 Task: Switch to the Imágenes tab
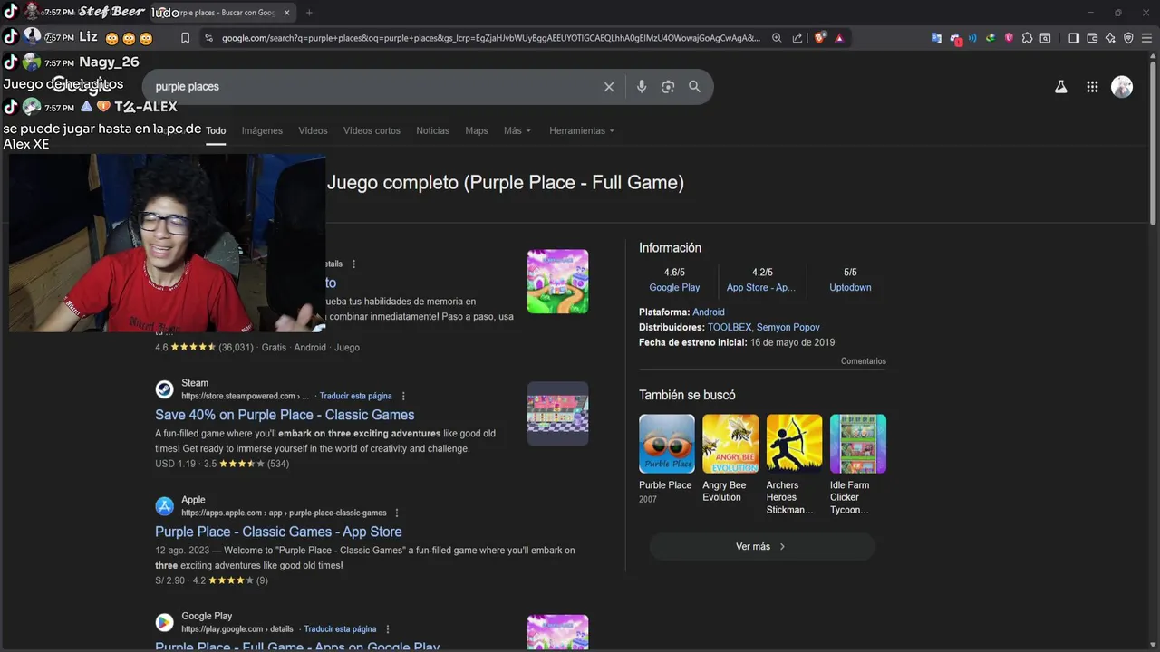262,130
